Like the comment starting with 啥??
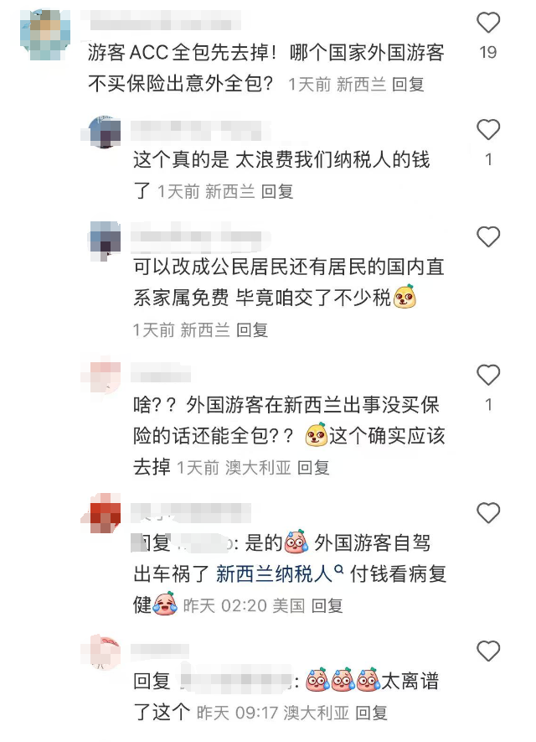 (x=488, y=375)
